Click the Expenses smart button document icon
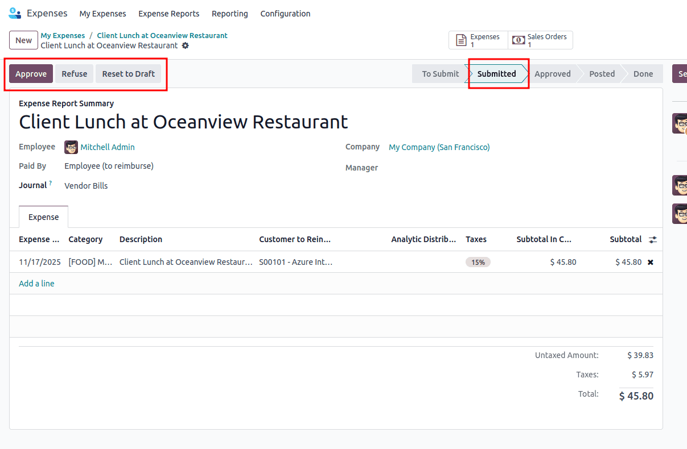The image size is (687, 449). [x=462, y=40]
